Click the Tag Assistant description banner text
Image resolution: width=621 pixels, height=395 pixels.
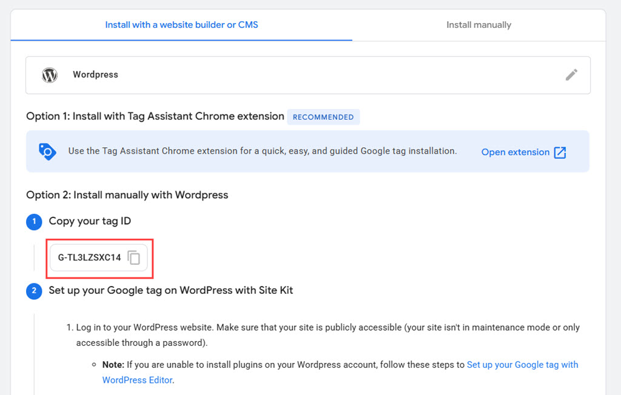pos(263,151)
